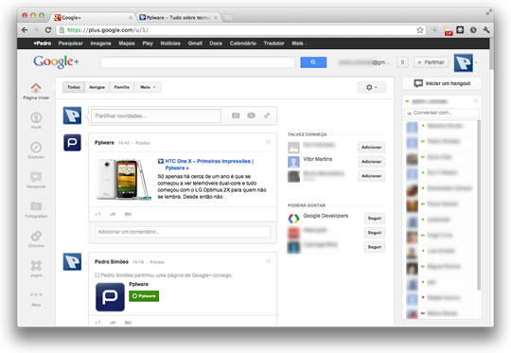Click the Partilhar button in header
This screenshot has height=353, width=511.
click(431, 62)
